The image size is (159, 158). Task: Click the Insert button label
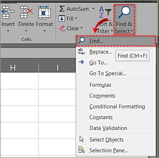click(x=8, y=24)
